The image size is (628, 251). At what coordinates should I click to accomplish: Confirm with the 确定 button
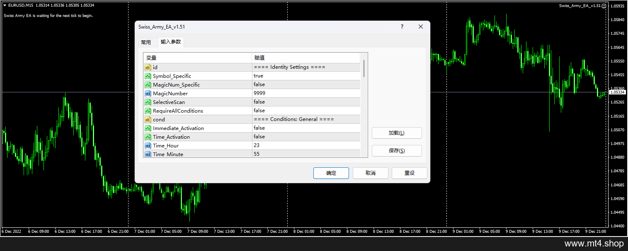(x=331, y=173)
